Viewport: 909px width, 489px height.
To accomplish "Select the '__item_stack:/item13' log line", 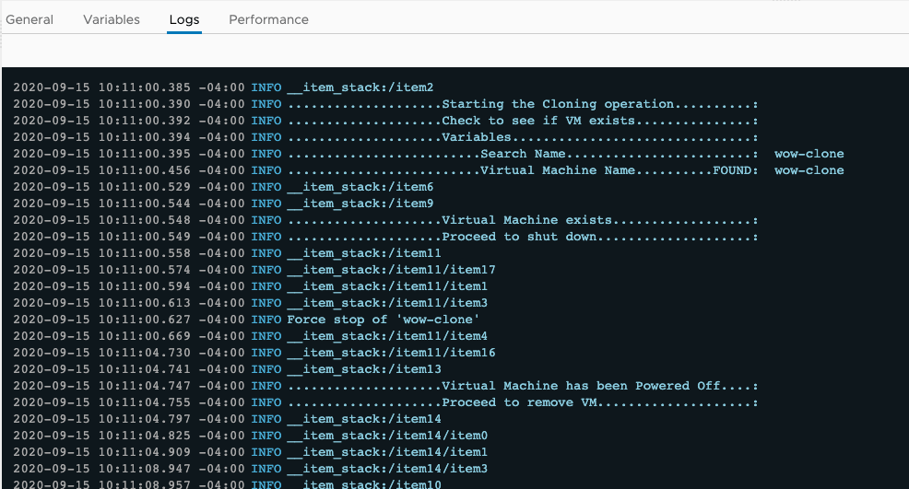I will click(x=364, y=369).
